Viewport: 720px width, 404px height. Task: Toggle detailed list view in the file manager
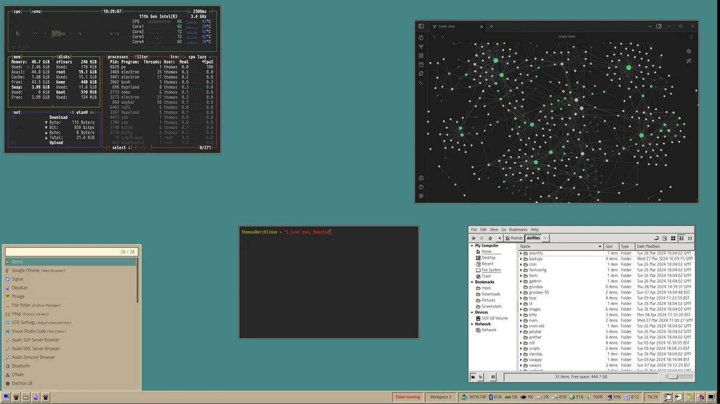tap(682, 238)
